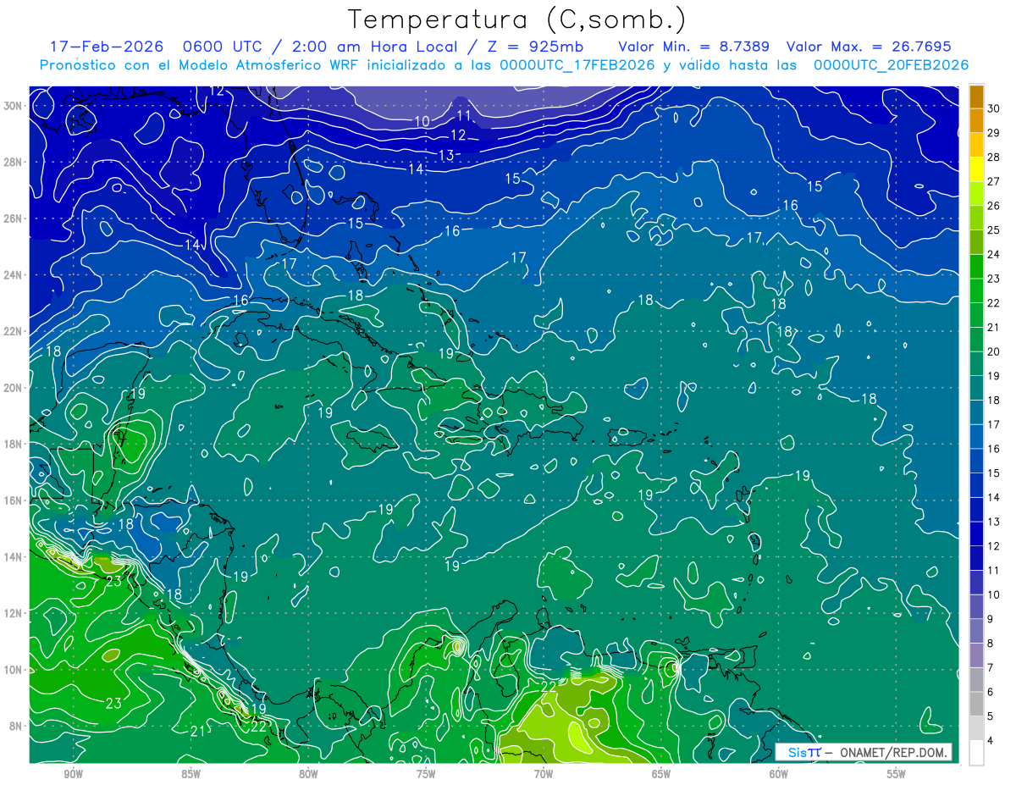The height and width of the screenshot is (785, 1016).
Task: Click the "26N" latitude axis label
Action: [x=14, y=218]
